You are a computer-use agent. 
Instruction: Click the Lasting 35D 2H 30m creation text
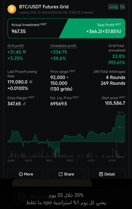(56, 12)
